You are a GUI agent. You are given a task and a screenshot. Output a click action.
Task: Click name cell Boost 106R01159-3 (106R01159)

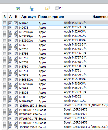[x=86, y=105]
